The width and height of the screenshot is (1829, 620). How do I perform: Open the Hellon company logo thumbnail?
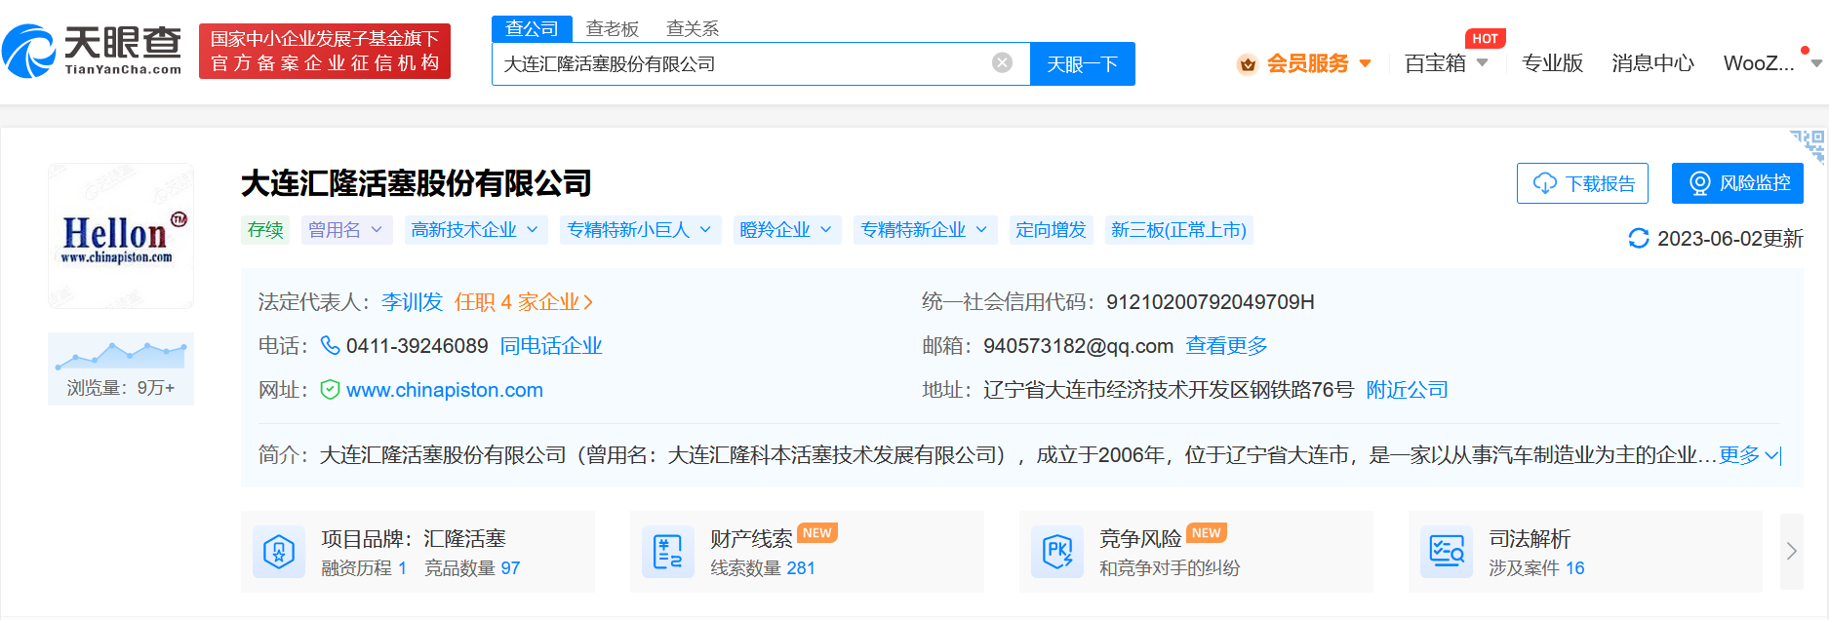[121, 236]
